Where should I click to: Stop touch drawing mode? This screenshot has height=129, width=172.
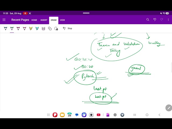coord(67,28)
